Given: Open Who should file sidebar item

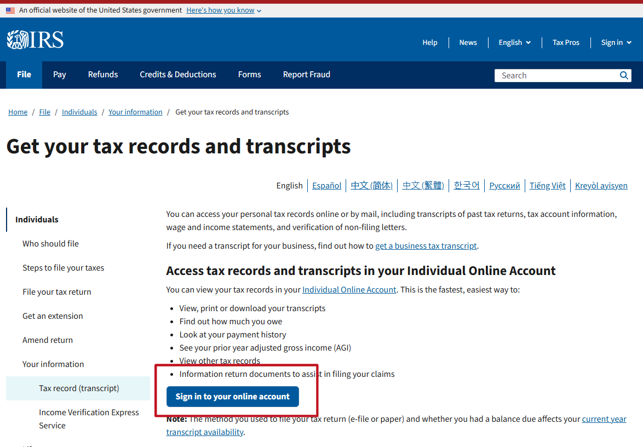Looking at the screenshot, I should tap(50, 244).
